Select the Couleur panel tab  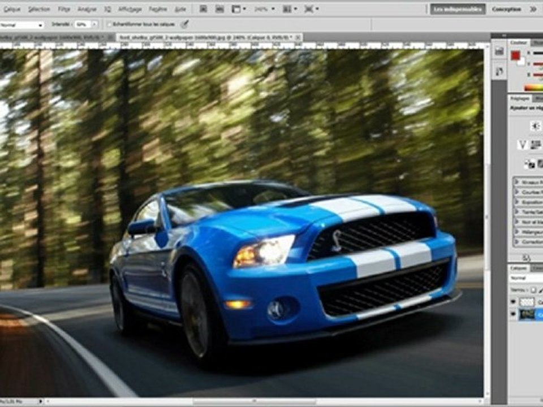pos(518,42)
